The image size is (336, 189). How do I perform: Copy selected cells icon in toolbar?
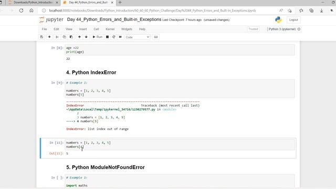pos(64,37)
